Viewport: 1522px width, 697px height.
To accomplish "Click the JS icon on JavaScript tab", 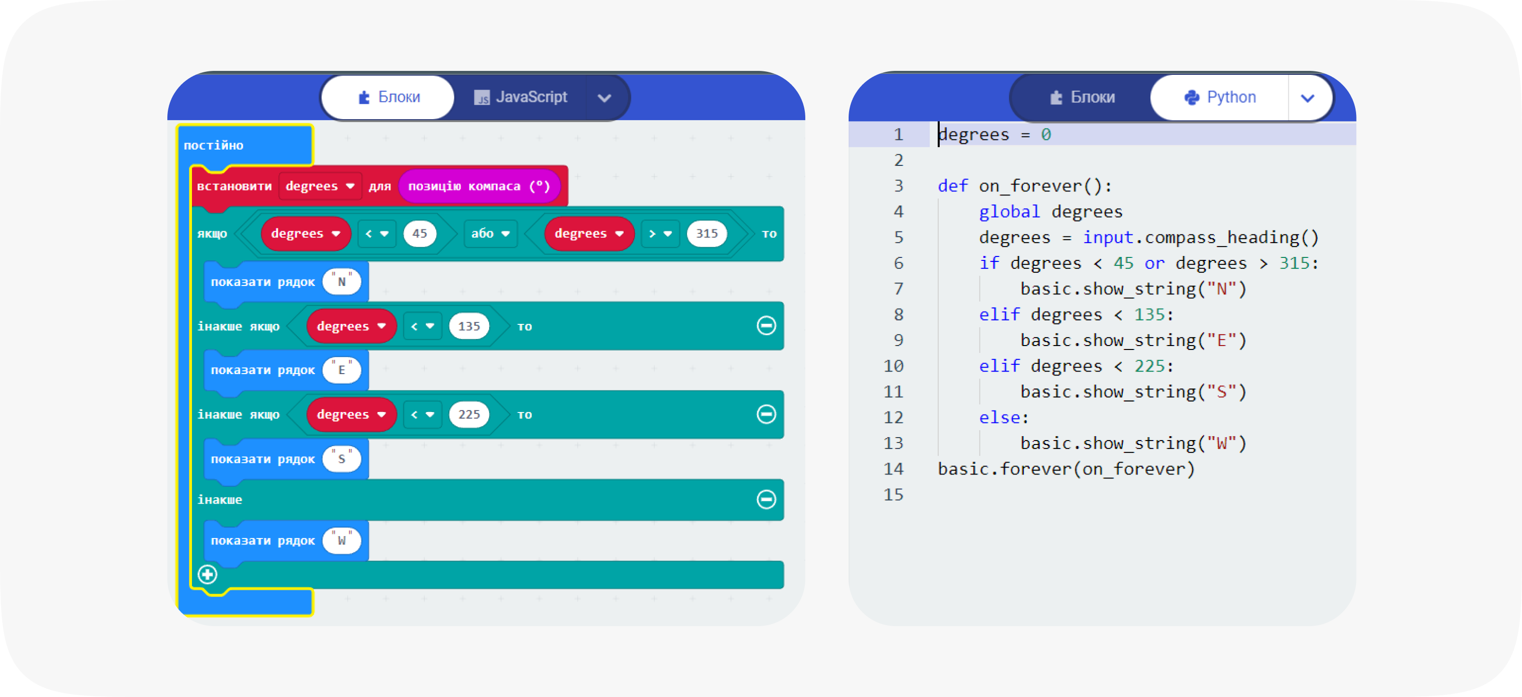I will [x=481, y=97].
